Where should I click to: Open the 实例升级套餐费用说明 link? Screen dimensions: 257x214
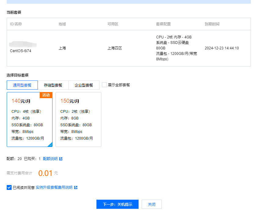54,187
